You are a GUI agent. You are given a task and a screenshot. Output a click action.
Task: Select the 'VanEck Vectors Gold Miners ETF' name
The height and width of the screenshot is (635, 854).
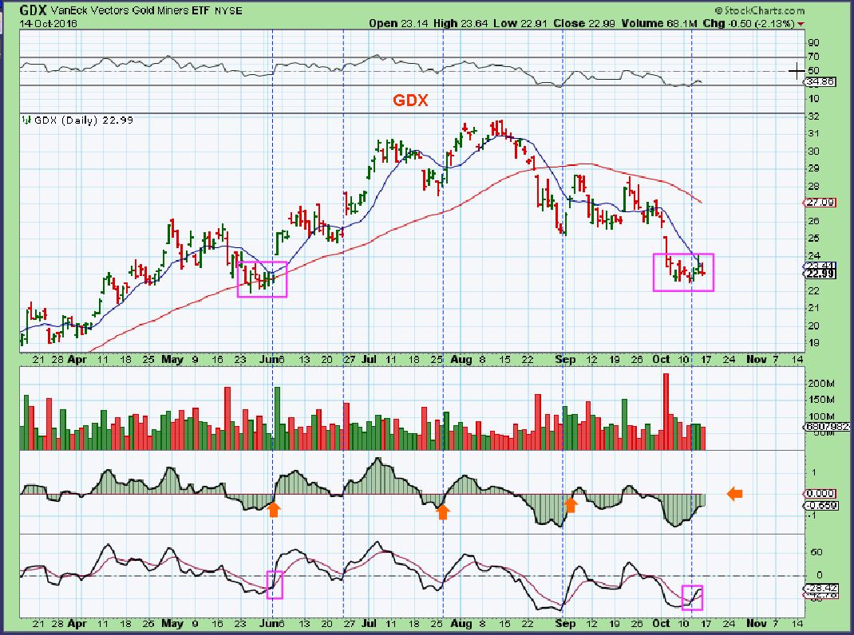pos(130,10)
